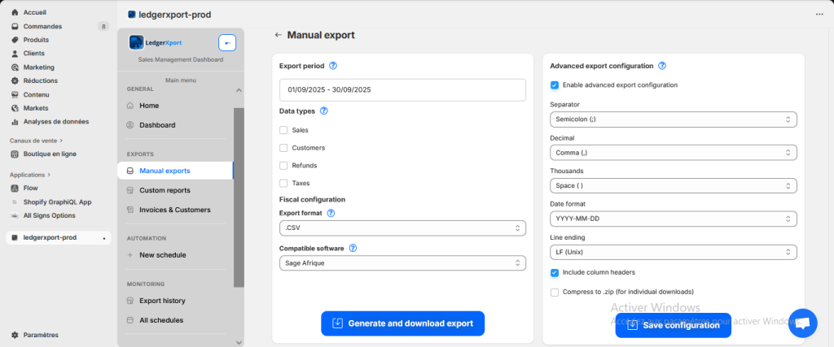Screen dimensions: 834x347
Task: Click the help icon next to Data types
Action: click(x=324, y=111)
